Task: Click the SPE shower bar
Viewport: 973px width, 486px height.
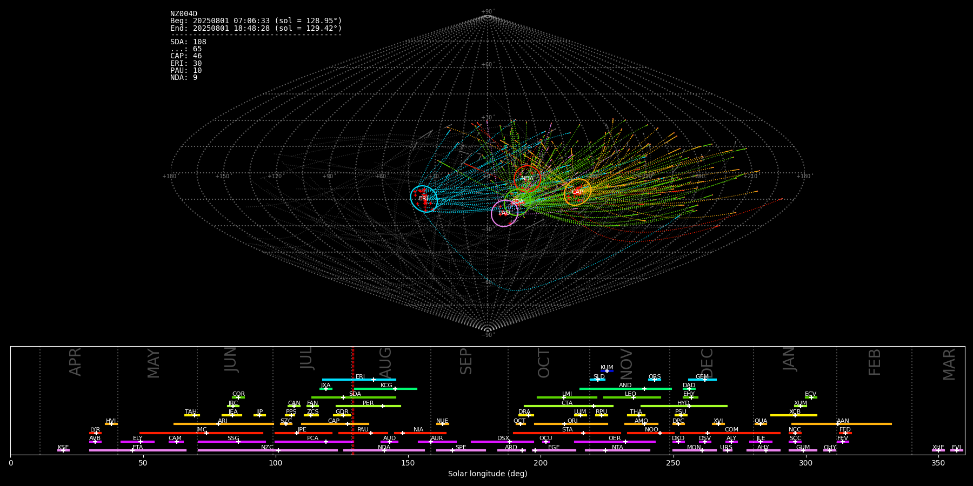Action: click(461, 450)
